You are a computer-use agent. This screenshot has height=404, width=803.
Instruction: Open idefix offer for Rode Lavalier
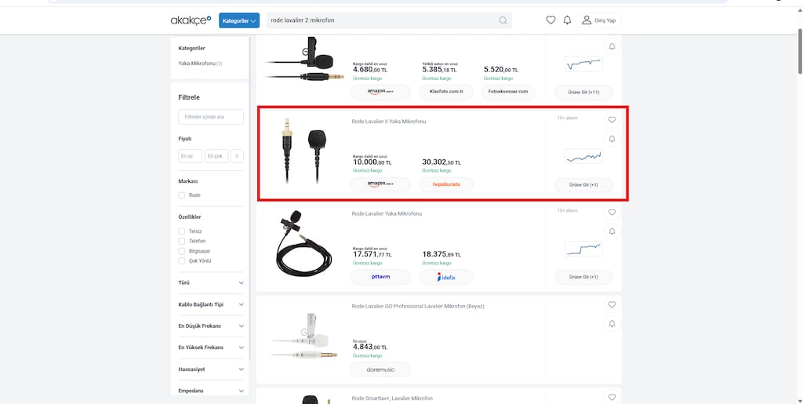click(446, 277)
